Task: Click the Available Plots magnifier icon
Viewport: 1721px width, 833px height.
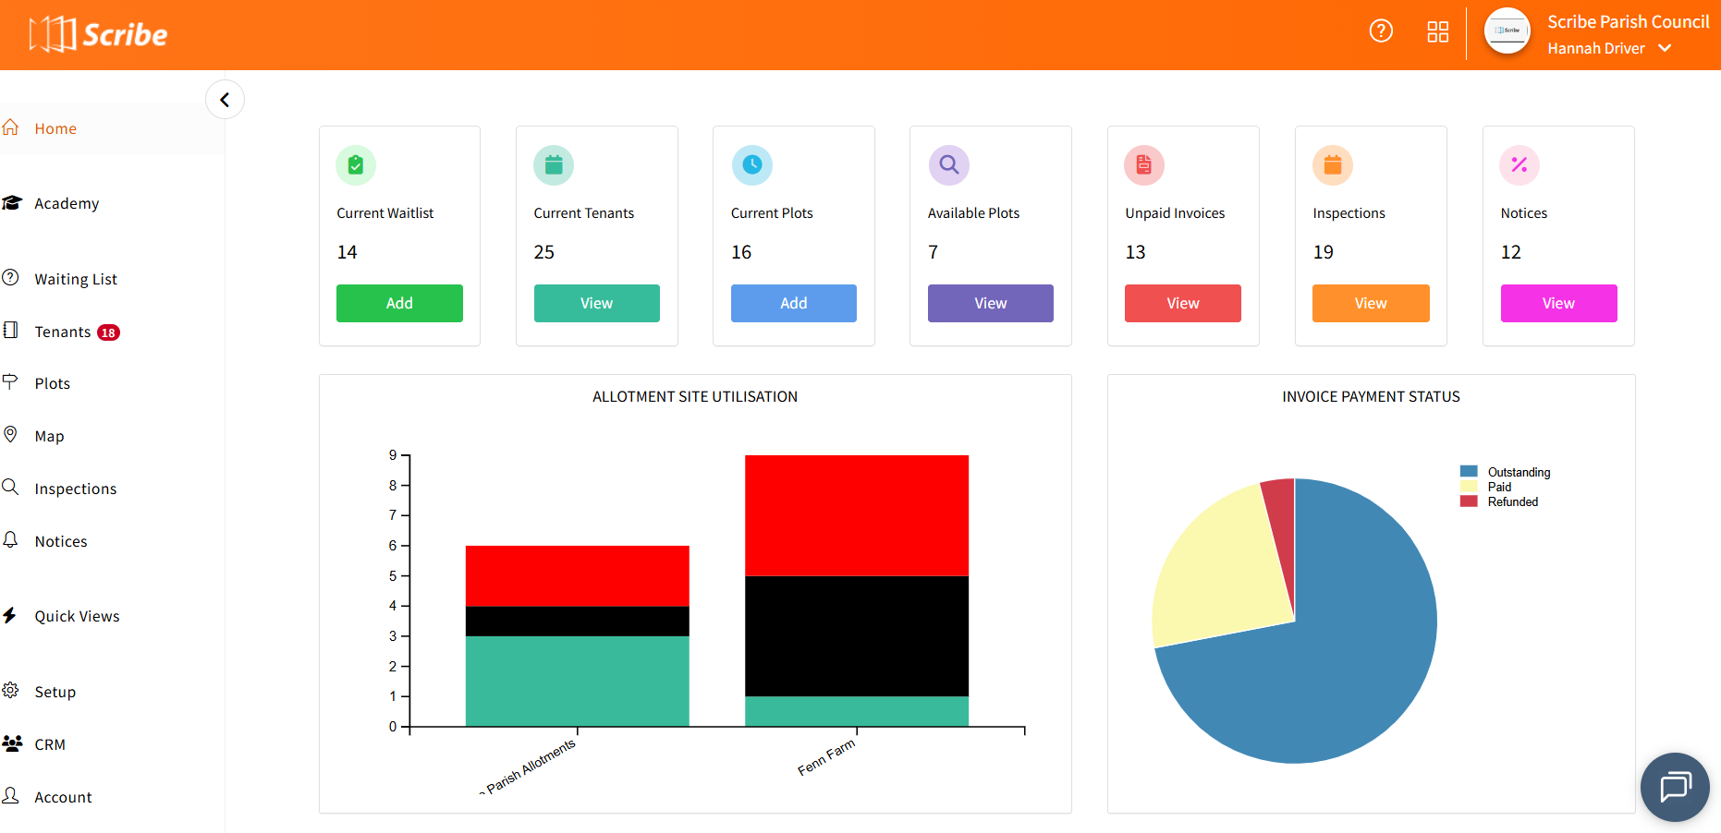Action: tap(948, 165)
